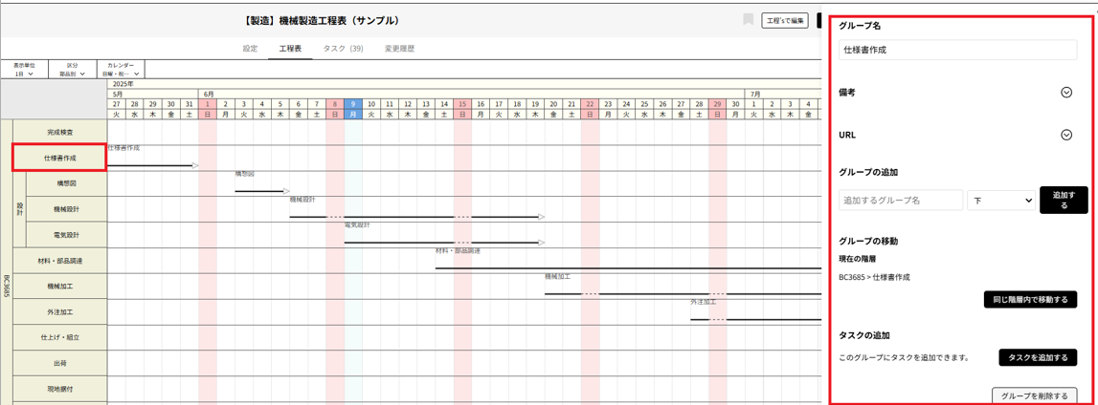Click the highlighted date 9 in calendar header
Image resolution: width=1098 pixels, height=405 pixels.
click(x=353, y=104)
